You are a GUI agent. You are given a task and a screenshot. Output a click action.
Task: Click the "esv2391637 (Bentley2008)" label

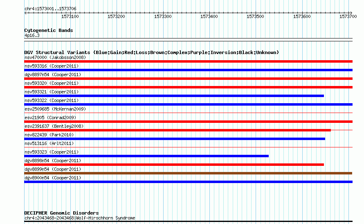point(54,126)
